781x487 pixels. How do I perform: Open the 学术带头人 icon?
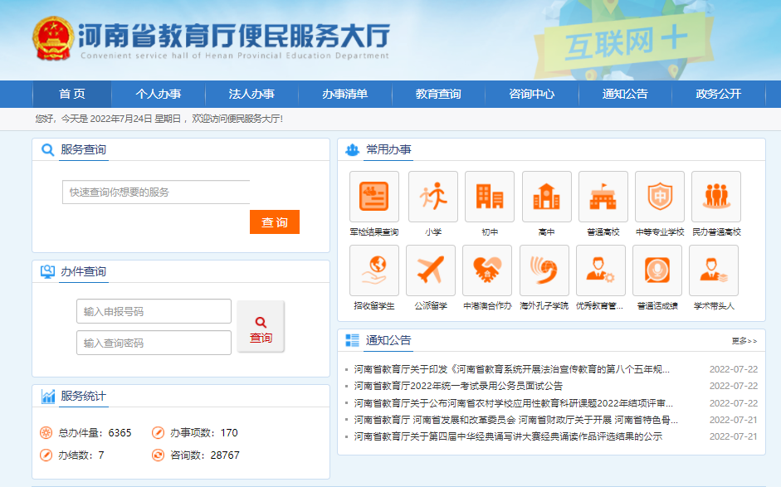(714, 270)
